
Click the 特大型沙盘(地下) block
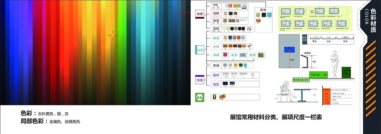[301, 80]
